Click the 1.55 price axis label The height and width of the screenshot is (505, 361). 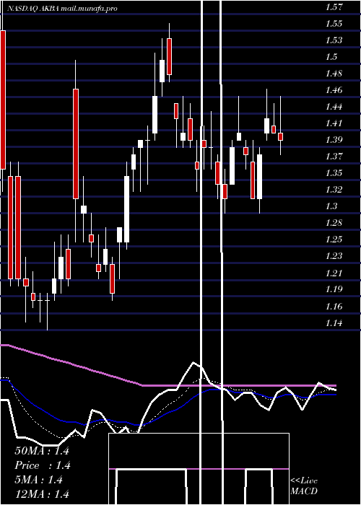[334, 24]
